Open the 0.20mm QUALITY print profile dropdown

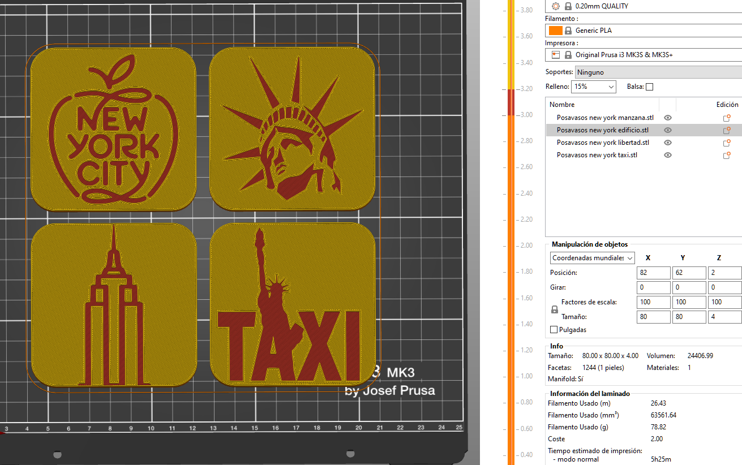(644, 6)
